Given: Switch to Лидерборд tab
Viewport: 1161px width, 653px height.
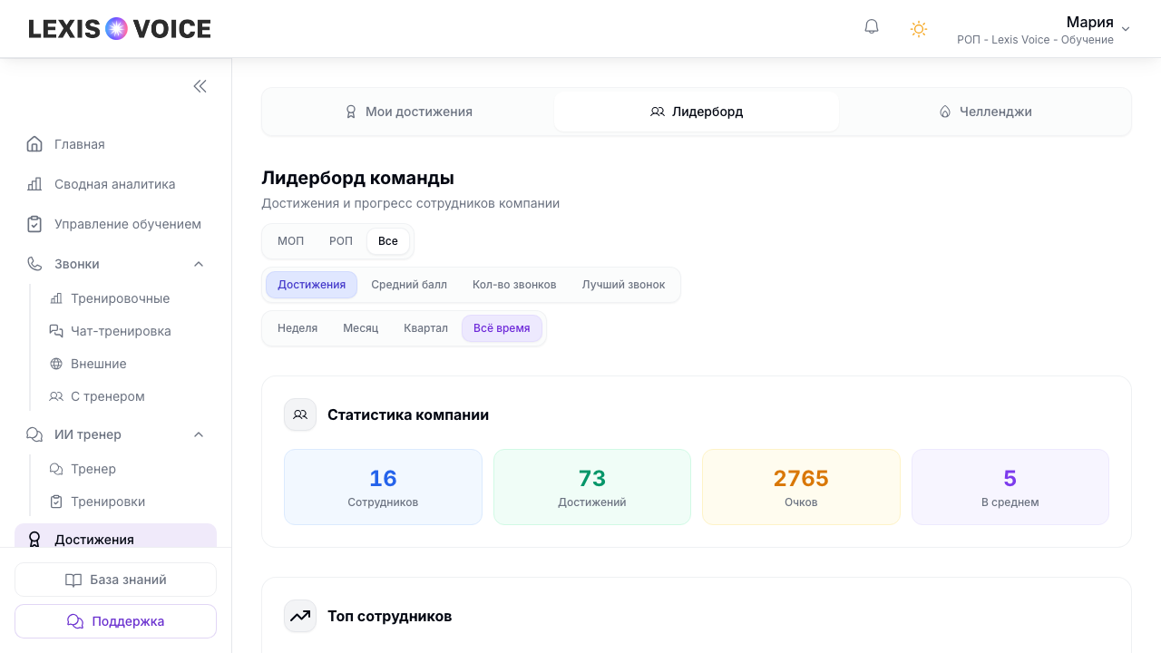Looking at the screenshot, I should tap(697, 112).
